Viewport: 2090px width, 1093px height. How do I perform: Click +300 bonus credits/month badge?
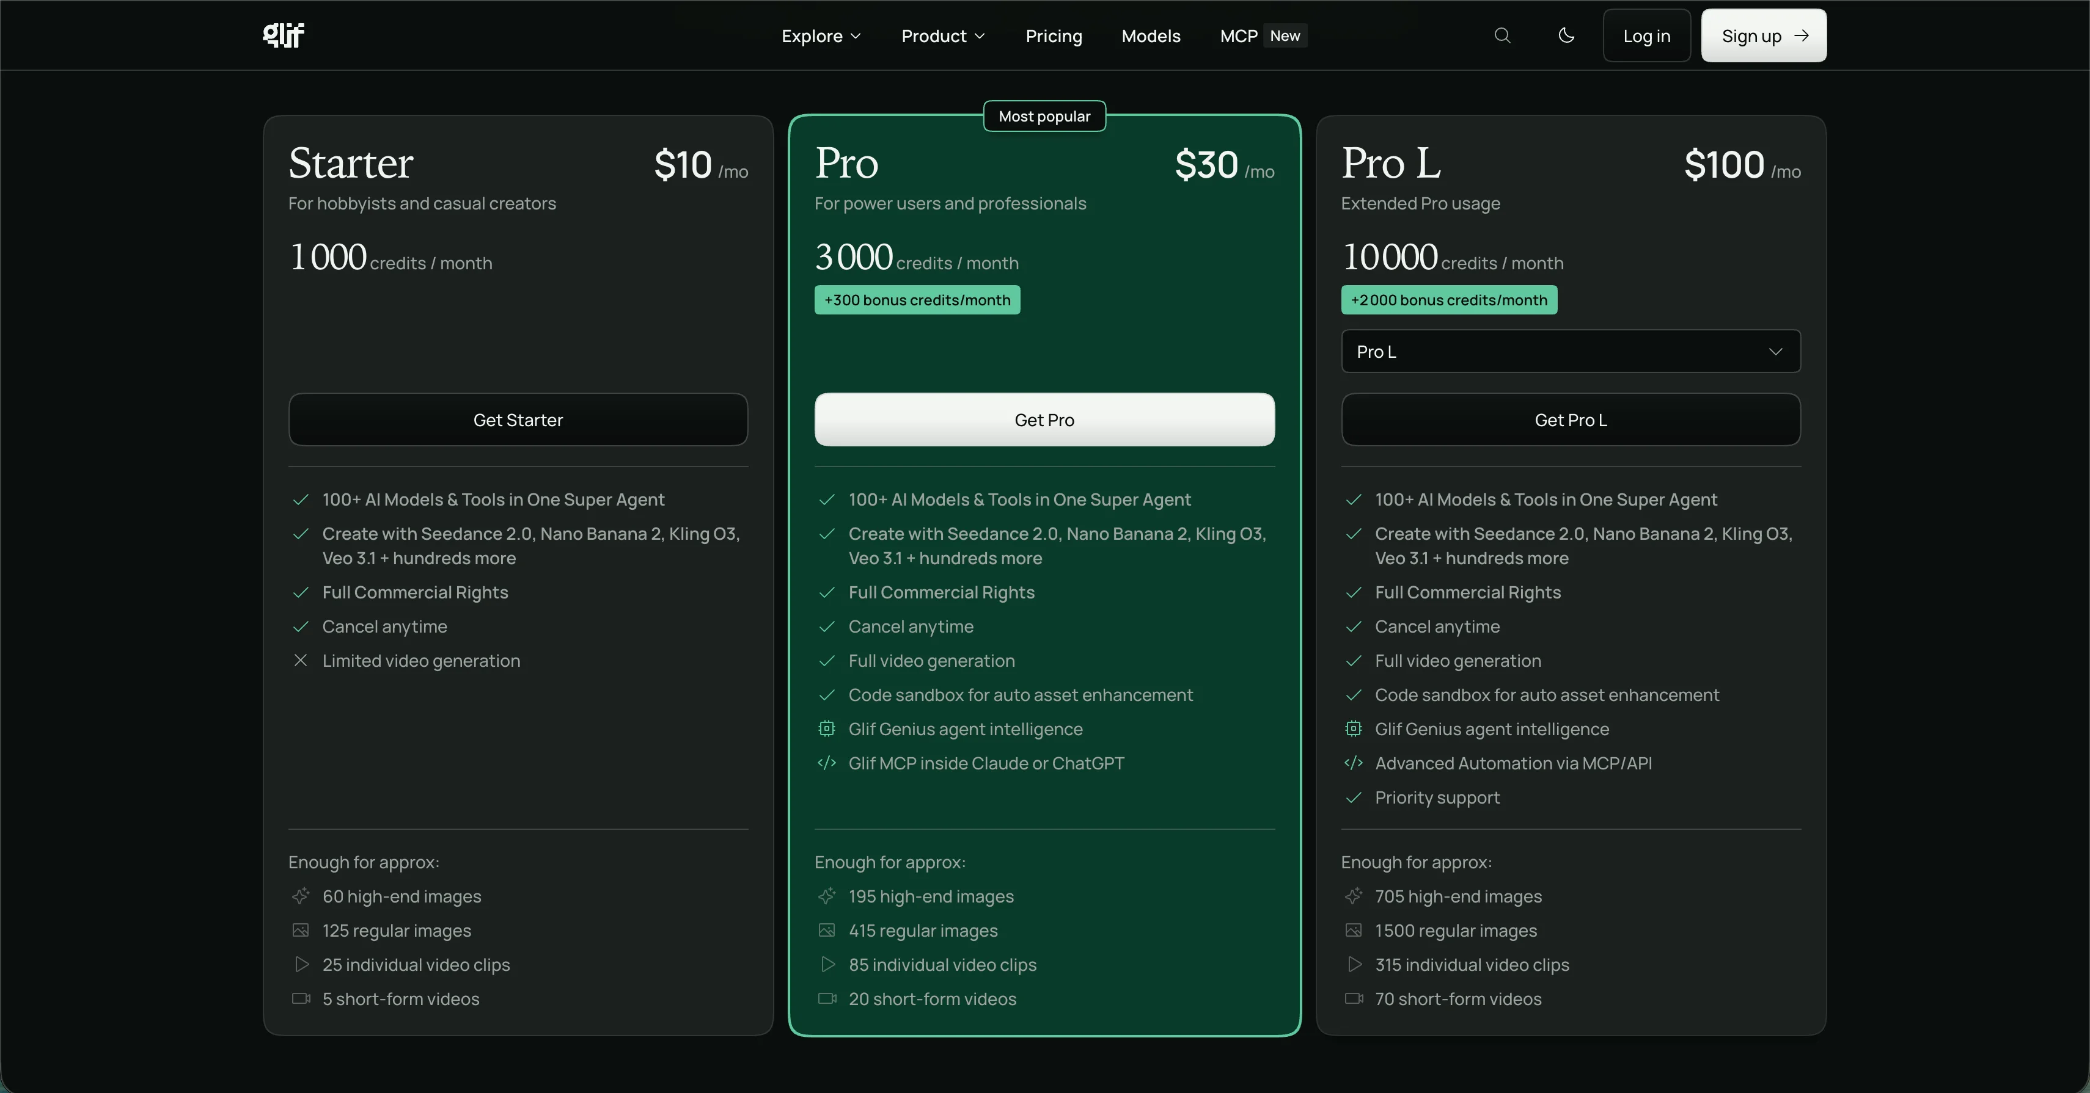pyautogui.click(x=917, y=300)
